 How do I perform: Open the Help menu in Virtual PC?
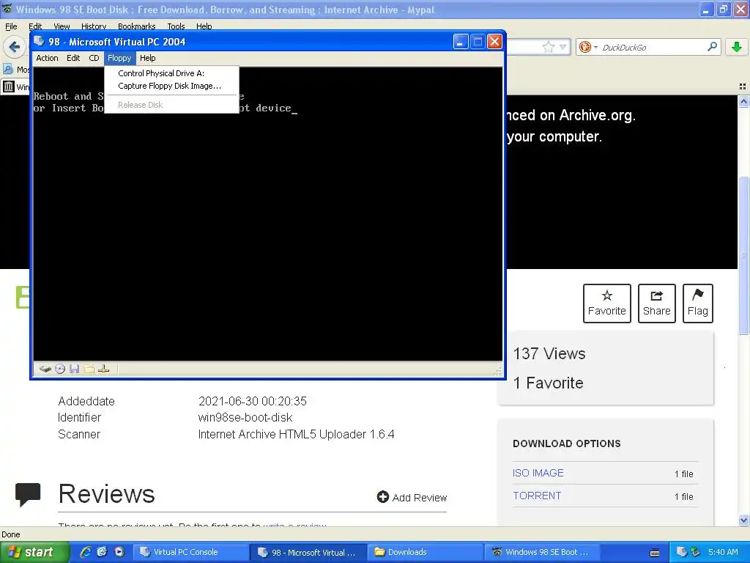pos(147,58)
